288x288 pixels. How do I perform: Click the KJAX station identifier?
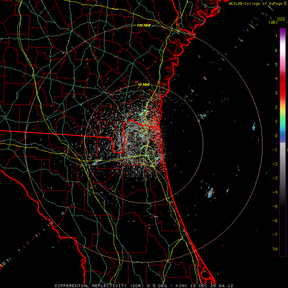tap(182, 286)
